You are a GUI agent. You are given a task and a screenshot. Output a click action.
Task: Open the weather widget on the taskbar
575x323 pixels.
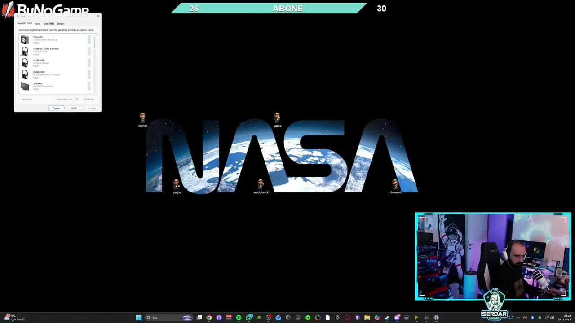click(14, 318)
